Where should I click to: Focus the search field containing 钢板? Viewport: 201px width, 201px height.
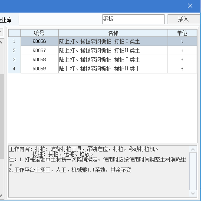pos(133,19)
